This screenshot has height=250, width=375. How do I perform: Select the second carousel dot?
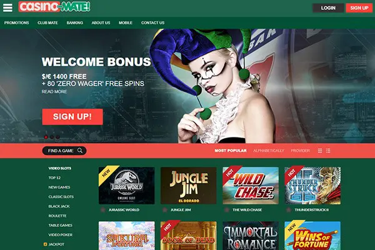click(52, 137)
